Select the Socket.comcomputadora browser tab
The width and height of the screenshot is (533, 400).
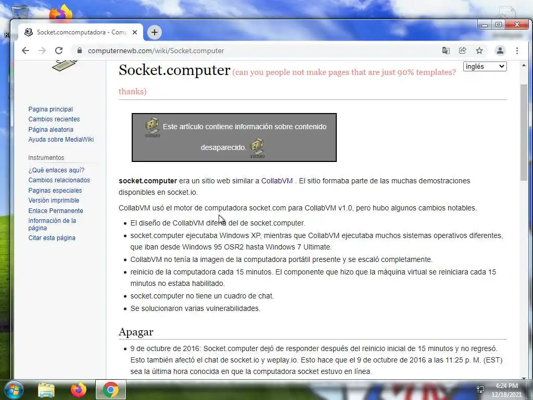click(81, 32)
